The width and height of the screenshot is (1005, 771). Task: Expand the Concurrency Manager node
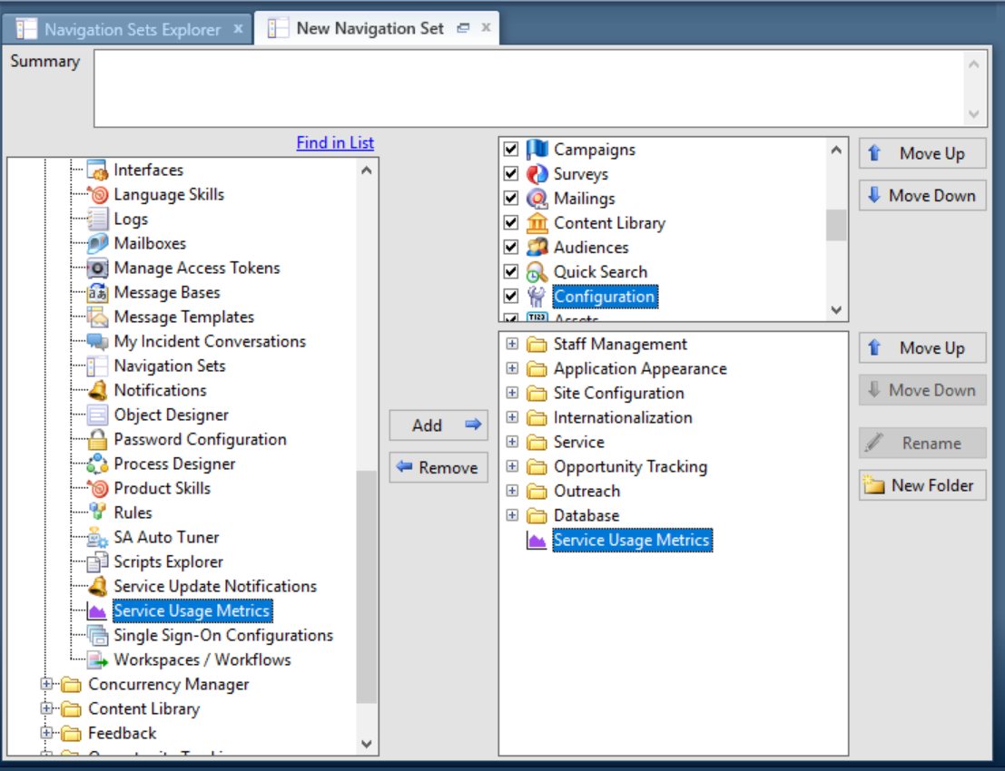click(x=47, y=684)
